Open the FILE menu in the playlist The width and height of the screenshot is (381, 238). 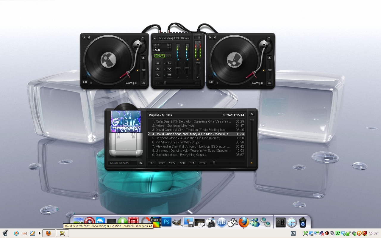coord(152,163)
